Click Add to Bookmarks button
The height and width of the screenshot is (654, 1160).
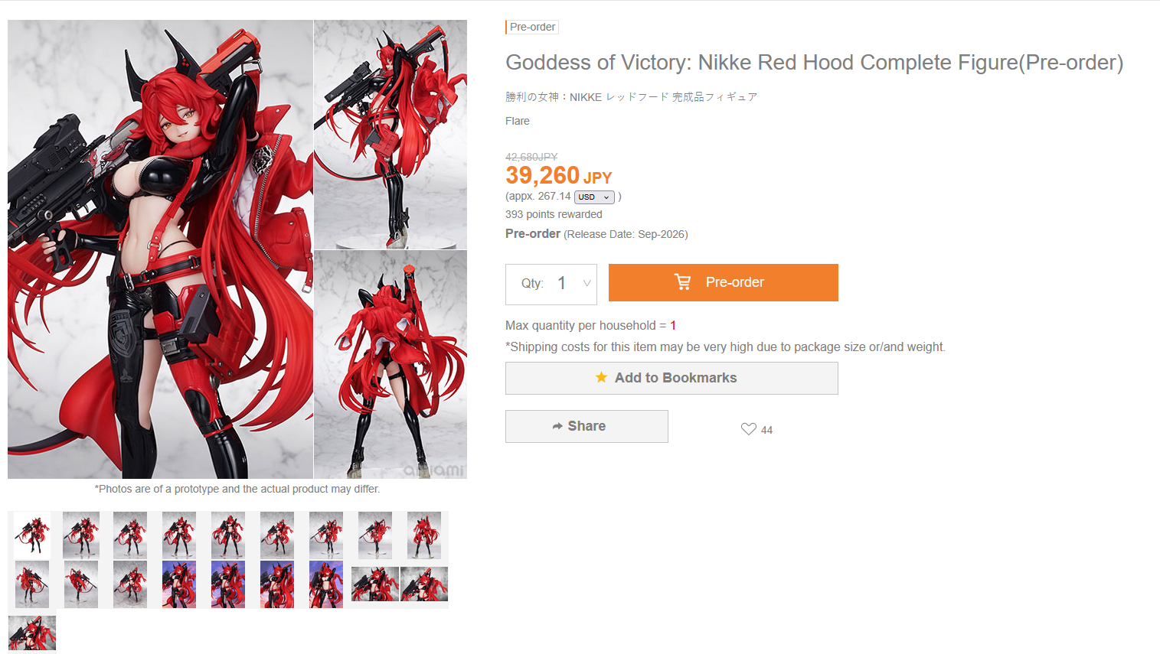(671, 378)
